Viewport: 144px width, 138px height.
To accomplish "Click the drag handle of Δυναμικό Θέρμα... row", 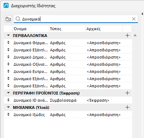I will tap(8, 42).
